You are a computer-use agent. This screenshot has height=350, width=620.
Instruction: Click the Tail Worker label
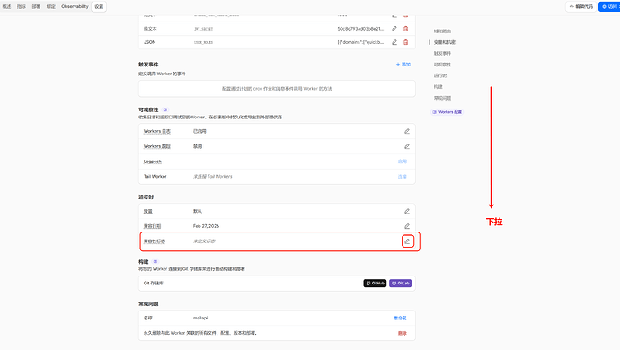coord(155,177)
